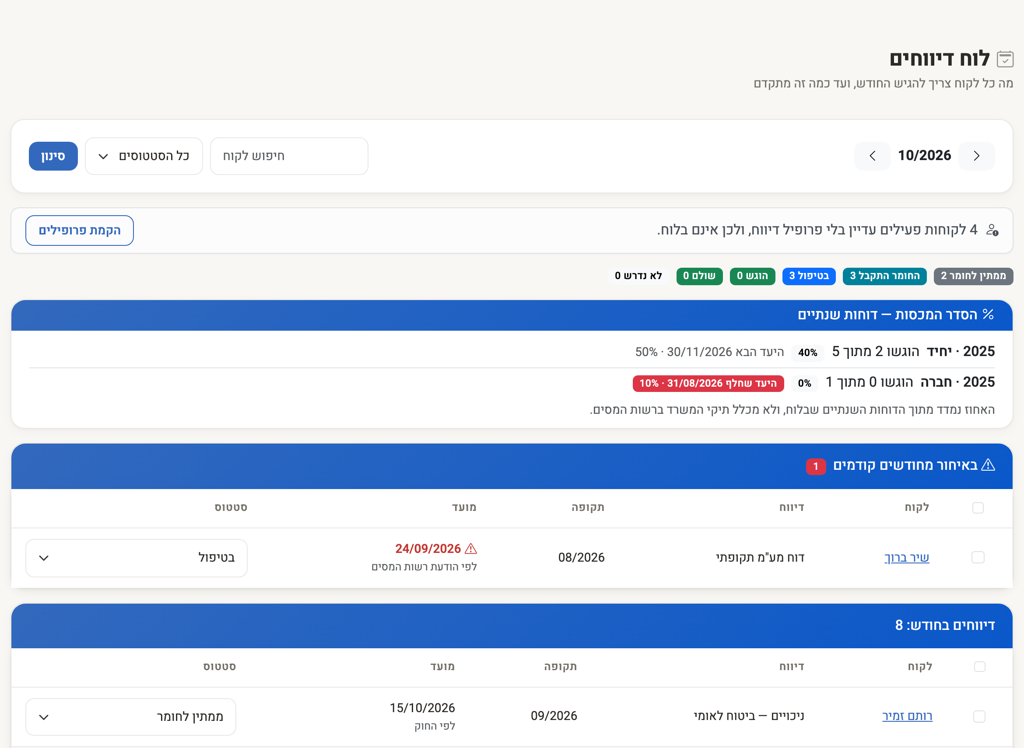Click the סינון filter button
Viewport: 1024px width, 748px height.
tap(53, 156)
